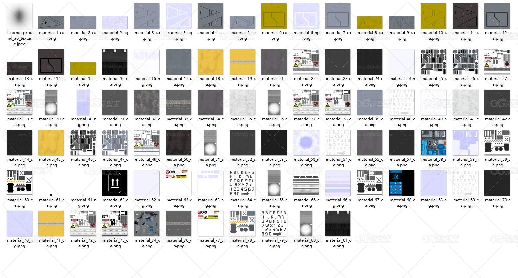Select material_13_ca.png dark strip thumbnail
Screen dimensions: 518x278
coord(19,68)
